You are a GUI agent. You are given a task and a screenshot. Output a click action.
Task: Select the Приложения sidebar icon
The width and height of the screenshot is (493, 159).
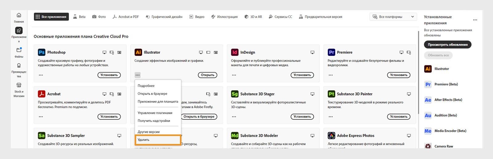[x=19, y=30]
